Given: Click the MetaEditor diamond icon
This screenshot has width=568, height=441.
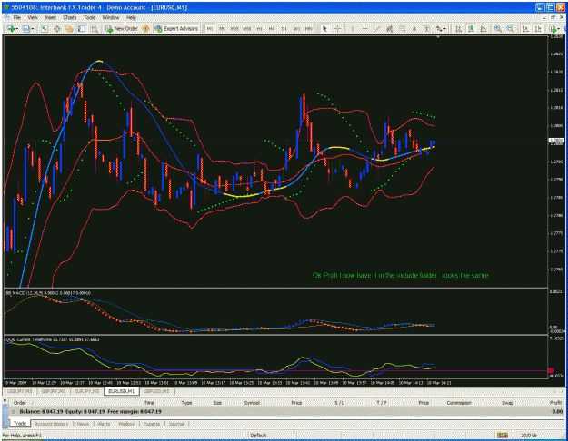Looking at the screenshot, I should point(145,28).
